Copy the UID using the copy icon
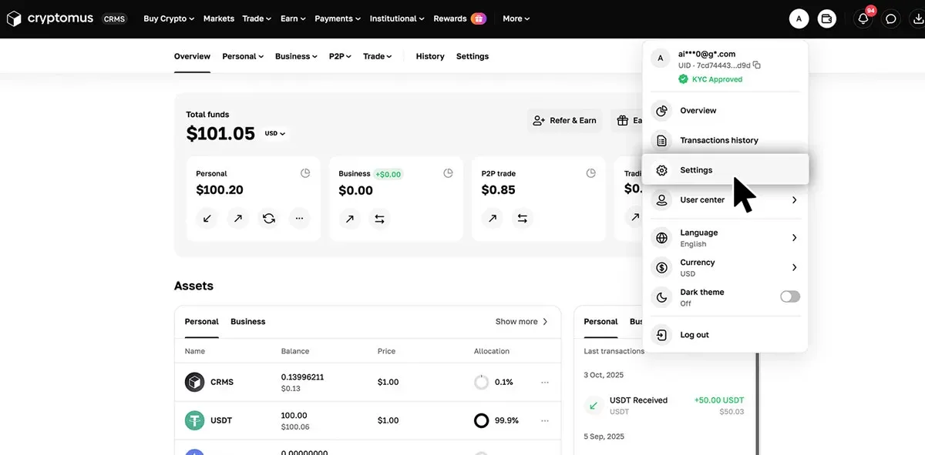The width and height of the screenshot is (925, 455). [756, 65]
